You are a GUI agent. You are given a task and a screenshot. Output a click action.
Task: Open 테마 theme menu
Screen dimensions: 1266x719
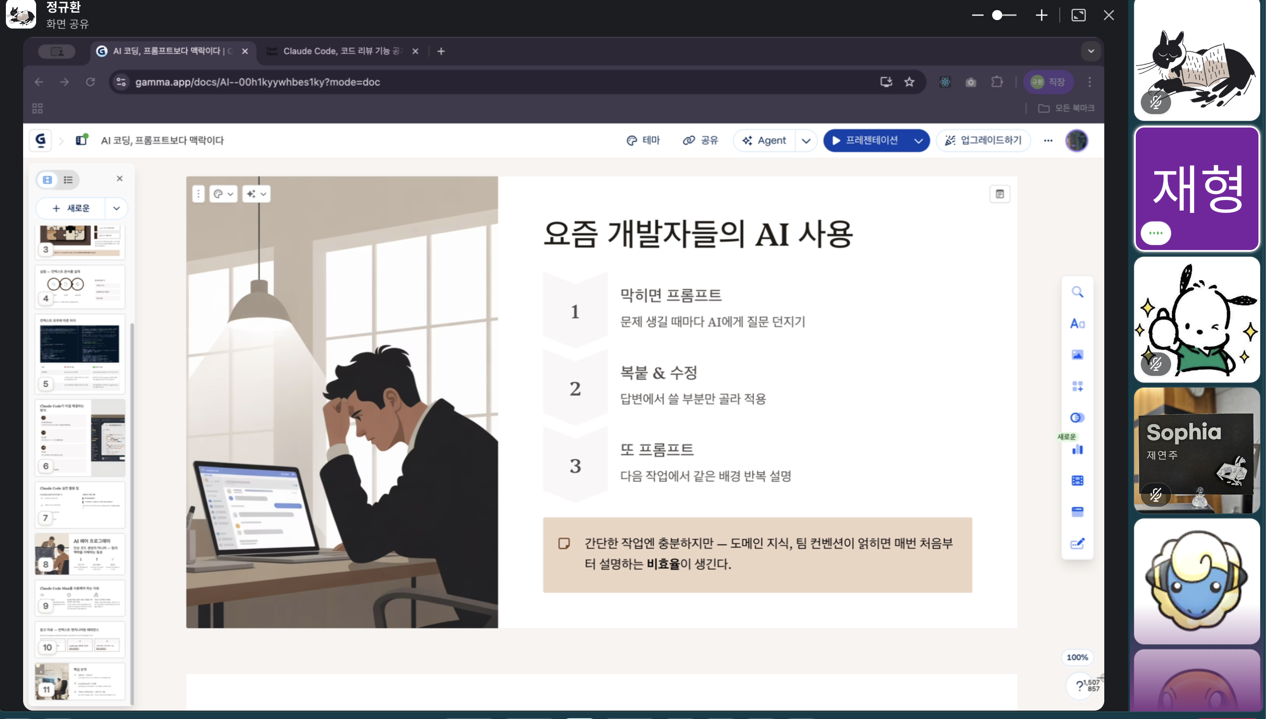(643, 140)
